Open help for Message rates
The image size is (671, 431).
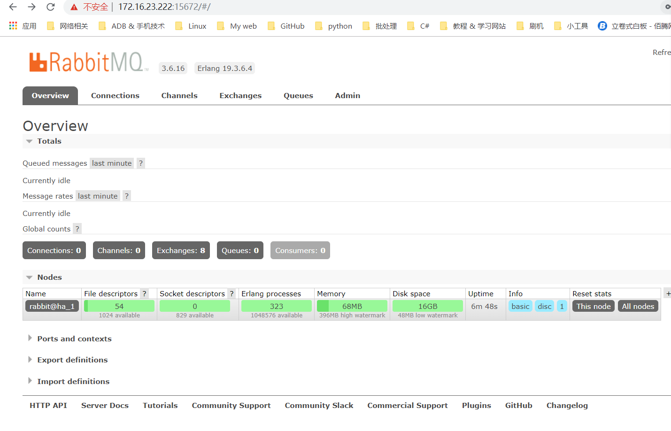pos(126,196)
